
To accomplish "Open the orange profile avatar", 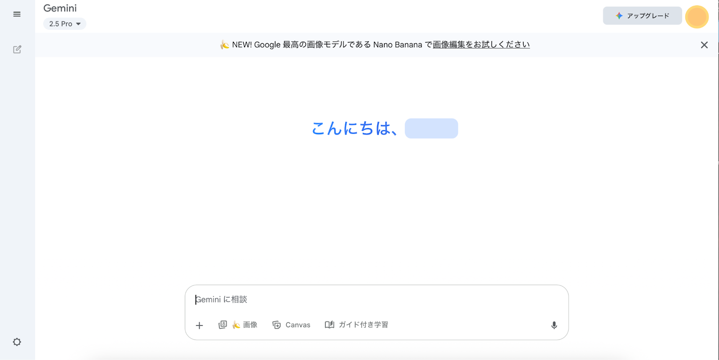I will [697, 17].
